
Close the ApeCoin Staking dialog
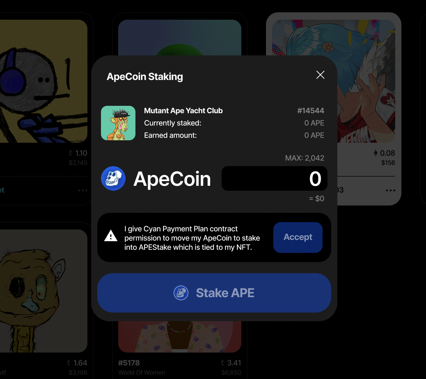[x=320, y=75]
